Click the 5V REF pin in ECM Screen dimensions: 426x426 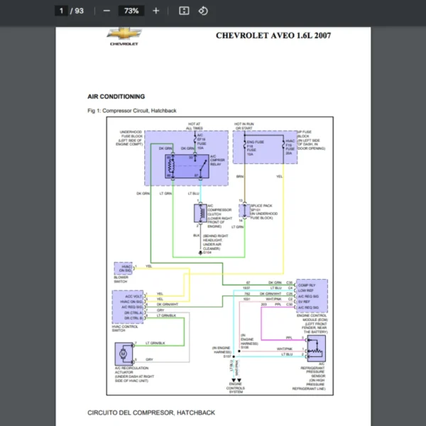point(304,302)
